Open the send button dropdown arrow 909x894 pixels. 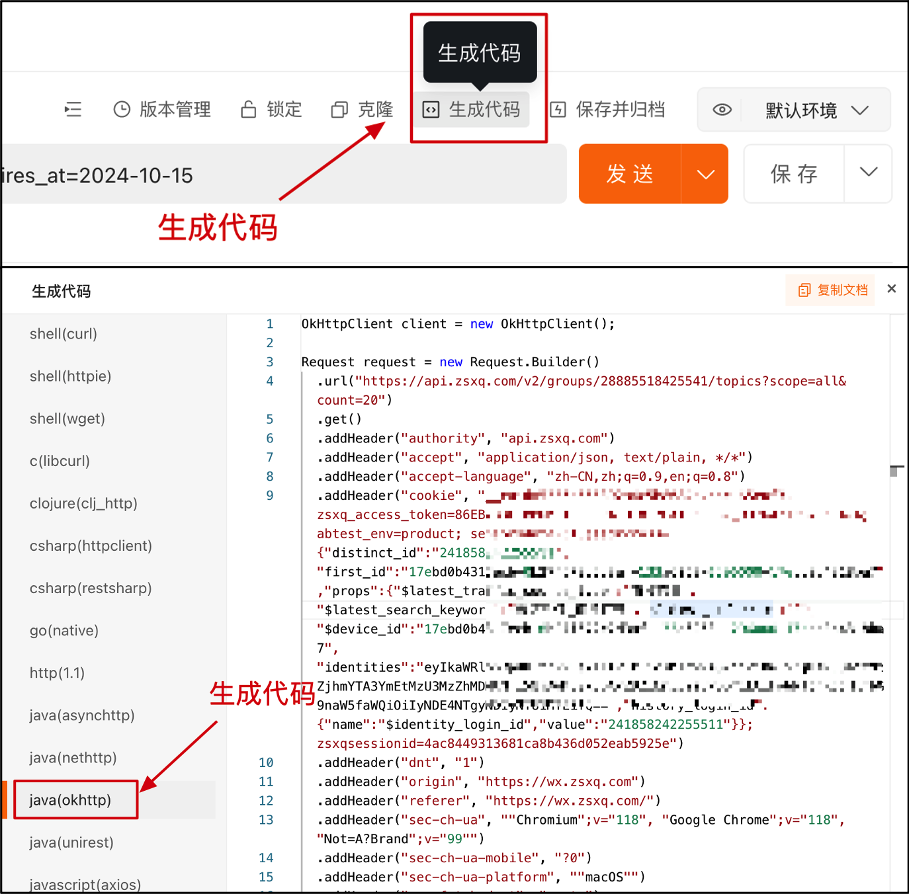click(x=705, y=174)
